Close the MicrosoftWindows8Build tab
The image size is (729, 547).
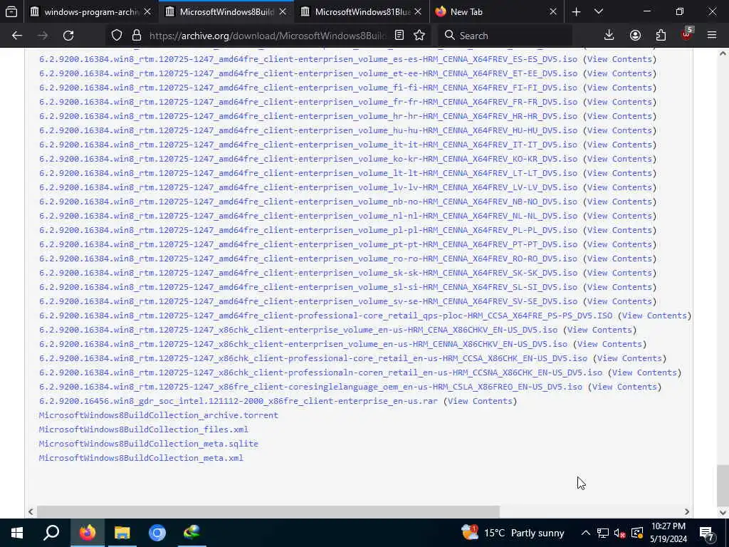coord(283,11)
